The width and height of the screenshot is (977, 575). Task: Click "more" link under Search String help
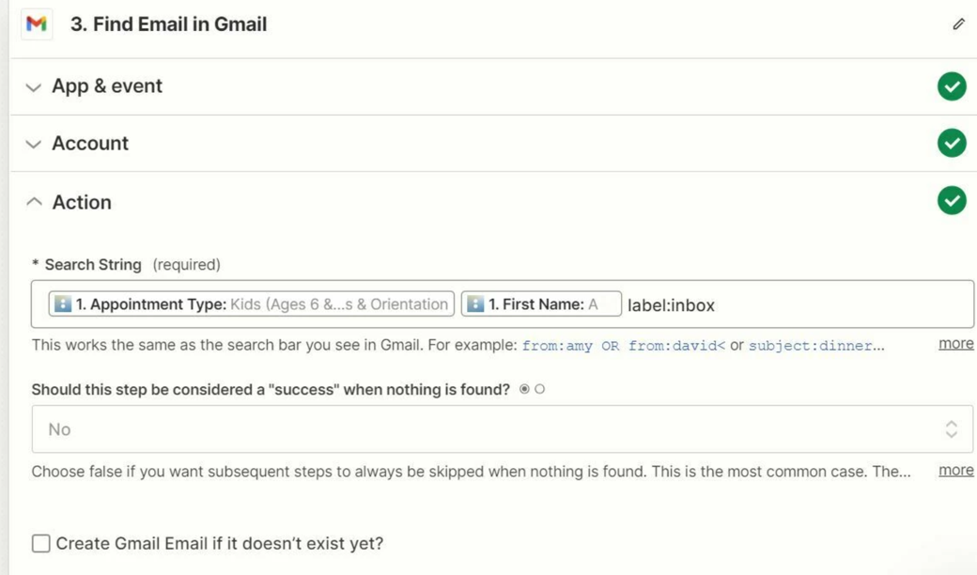955,344
